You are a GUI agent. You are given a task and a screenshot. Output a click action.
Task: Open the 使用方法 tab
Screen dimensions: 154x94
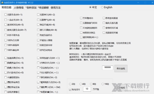click(x=56, y=7)
